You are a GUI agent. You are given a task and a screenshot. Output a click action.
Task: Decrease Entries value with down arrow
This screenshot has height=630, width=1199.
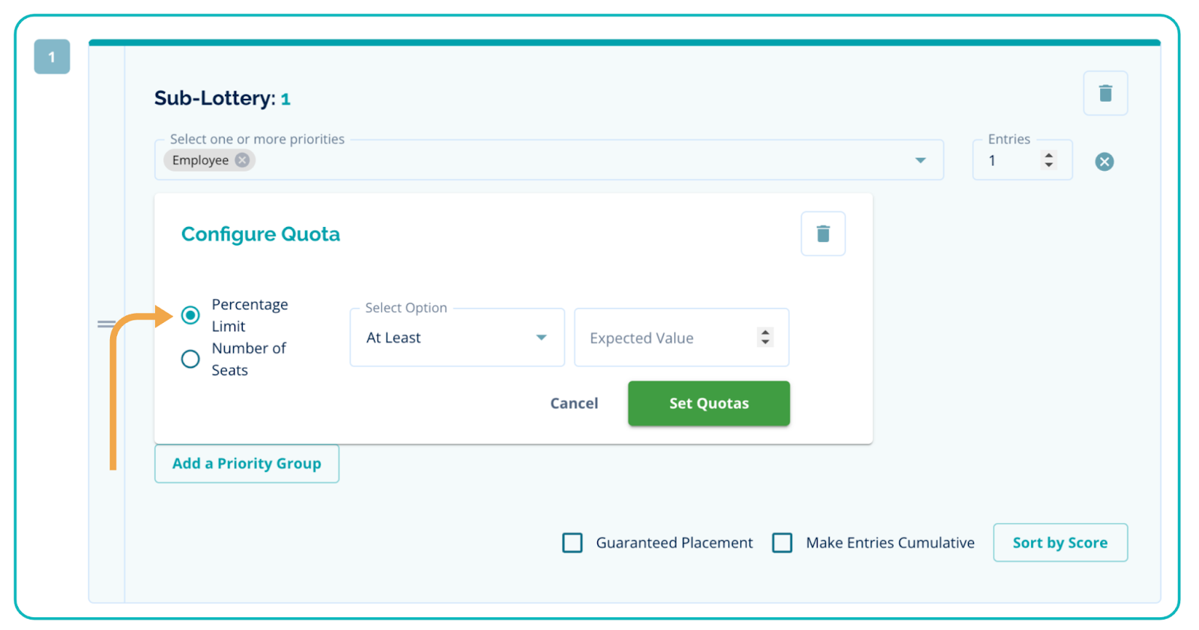click(1048, 165)
